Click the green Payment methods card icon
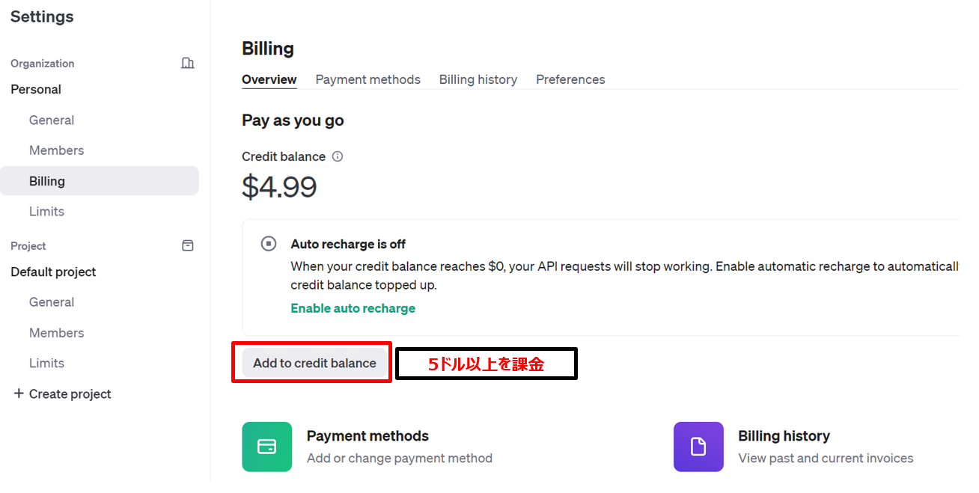Screen dimensions: 979x493 tap(266, 447)
